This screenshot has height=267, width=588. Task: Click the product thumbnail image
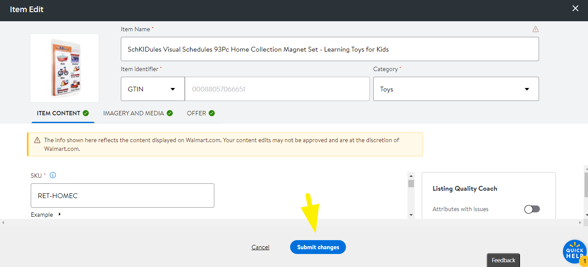coord(65,68)
